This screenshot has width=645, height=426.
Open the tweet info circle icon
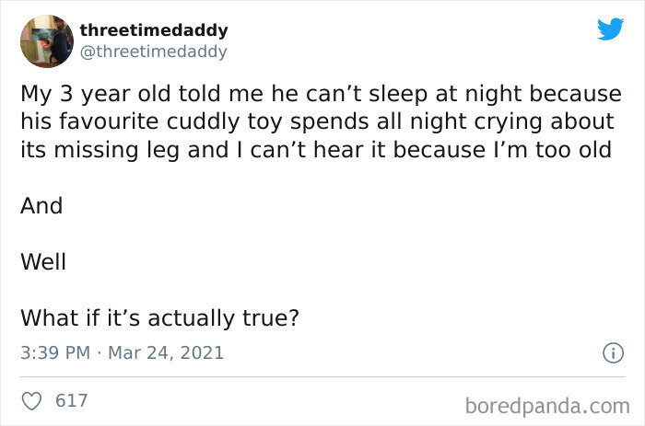point(609,352)
